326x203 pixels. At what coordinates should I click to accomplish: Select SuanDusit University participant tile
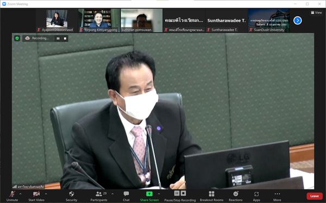[x=269, y=21]
